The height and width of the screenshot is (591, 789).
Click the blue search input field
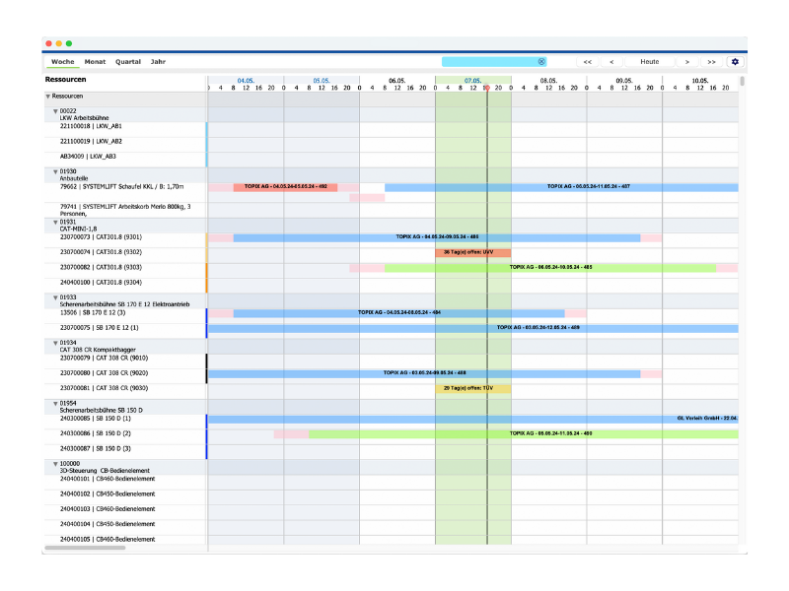click(488, 61)
